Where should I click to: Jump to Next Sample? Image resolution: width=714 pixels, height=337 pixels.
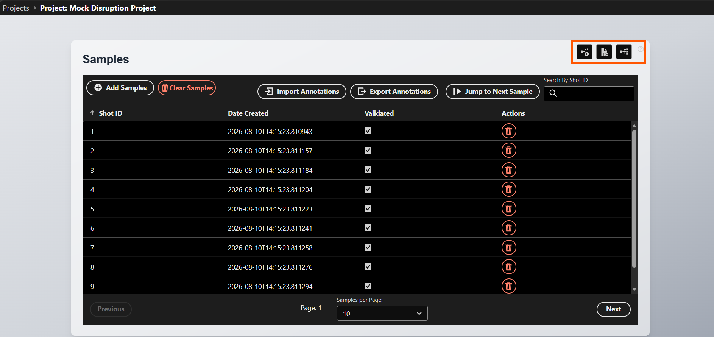coord(493,92)
